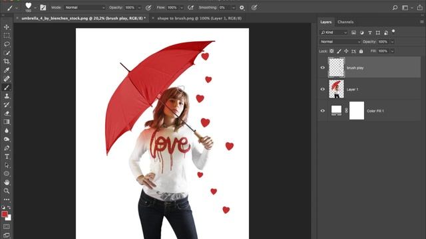Select the Layers panel tab

click(x=325, y=22)
